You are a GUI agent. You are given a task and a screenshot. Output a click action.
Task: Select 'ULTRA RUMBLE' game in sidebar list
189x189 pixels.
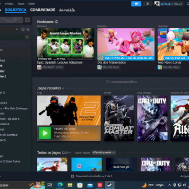pos(9,135)
